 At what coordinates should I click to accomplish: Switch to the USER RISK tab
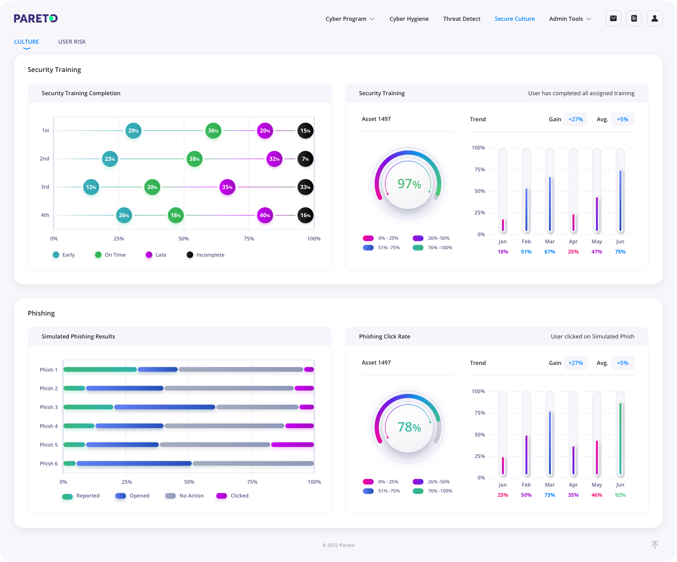pyautogui.click(x=72, y=42)
